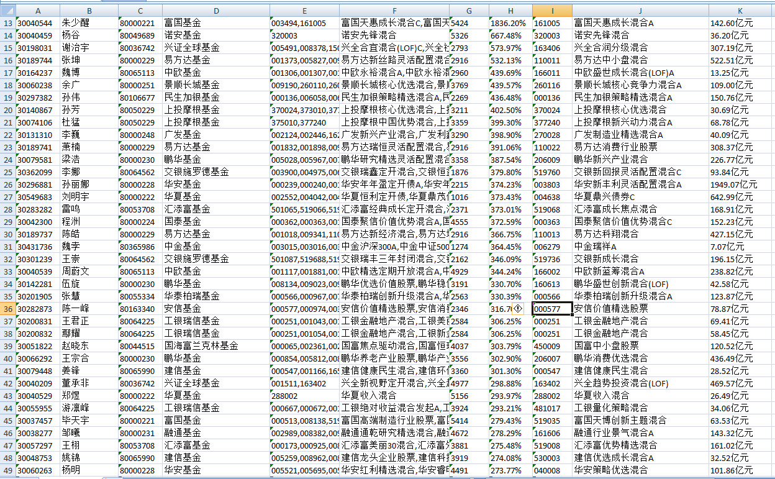Select cell containing 30549683

(x=39, y=197)
